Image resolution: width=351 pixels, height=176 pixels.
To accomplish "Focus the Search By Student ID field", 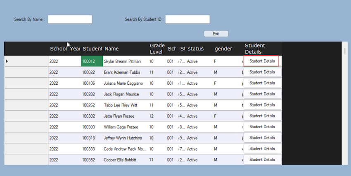I will tap(187, 19).
